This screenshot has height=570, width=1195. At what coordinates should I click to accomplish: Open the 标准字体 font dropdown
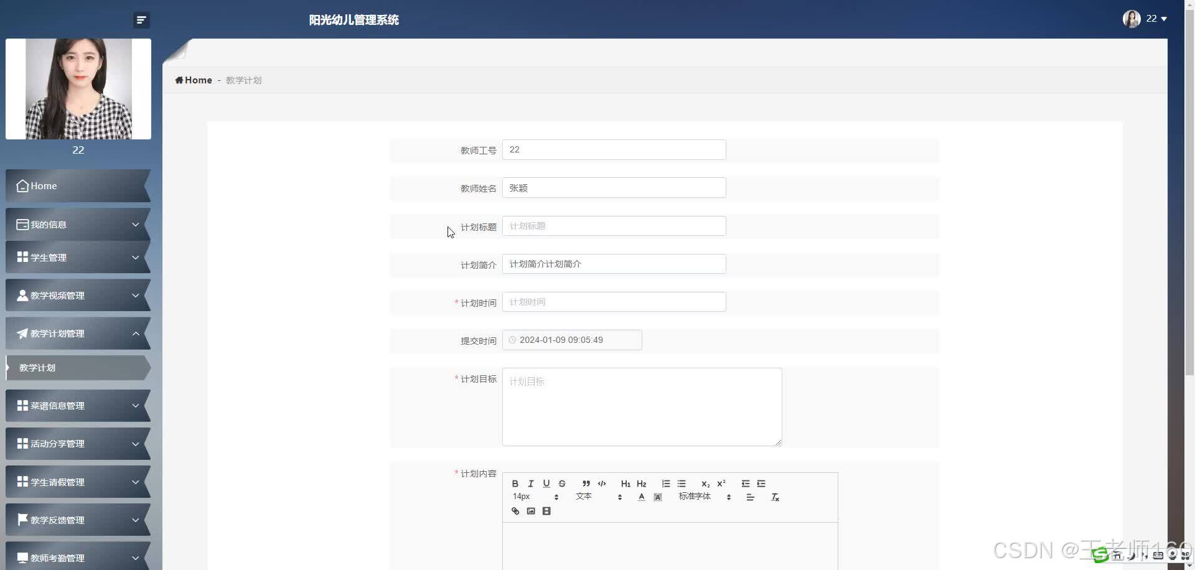coord(705,497)
